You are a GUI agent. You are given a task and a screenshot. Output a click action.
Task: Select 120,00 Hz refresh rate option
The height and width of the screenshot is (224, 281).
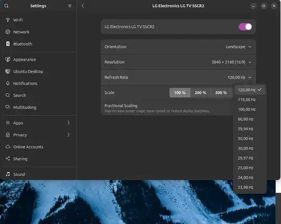250,90
